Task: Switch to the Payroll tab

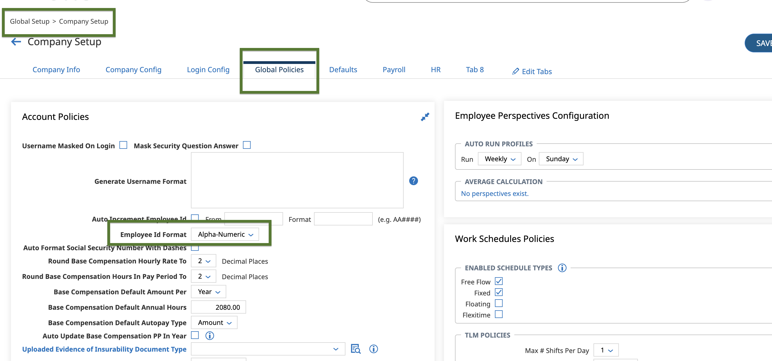Action: (394, 69)
